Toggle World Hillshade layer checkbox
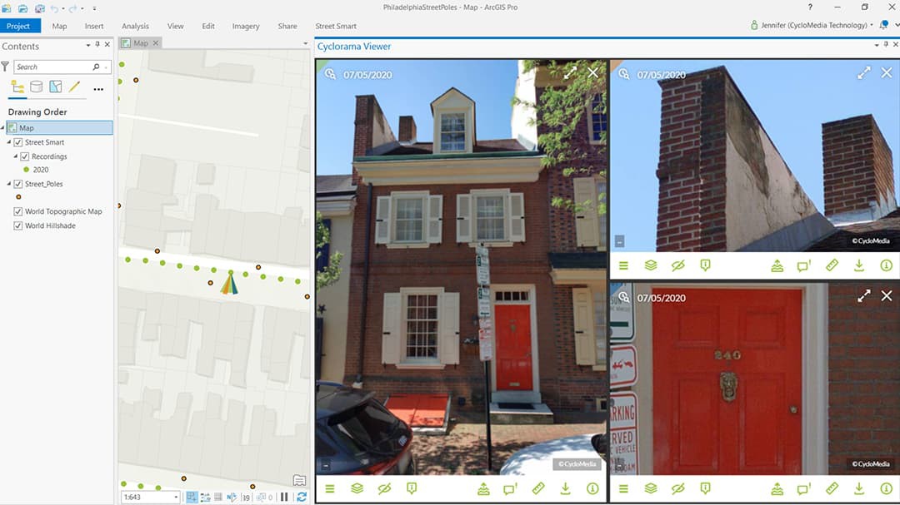Viewport: 900px width, 505px height. coord(17,225)
